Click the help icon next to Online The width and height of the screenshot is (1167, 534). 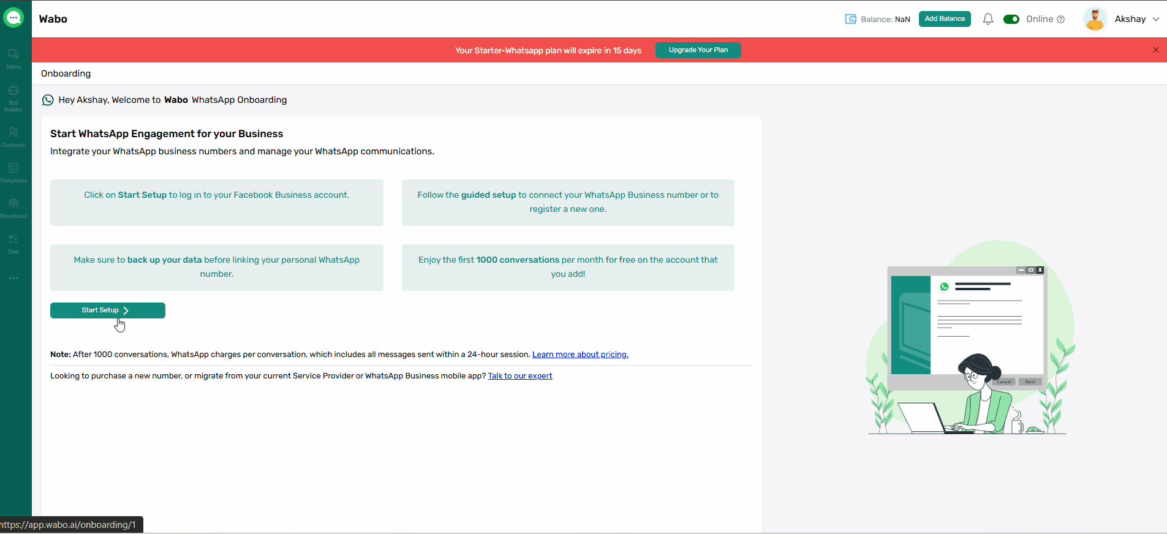tap(1061, 19)
